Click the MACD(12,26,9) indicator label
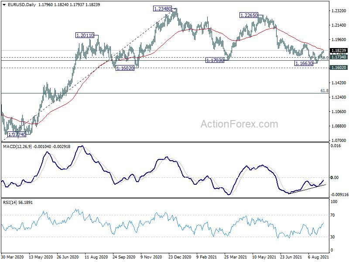Image resolution: width=349 pixels, height=262 pixels. pyautogui.click(x=17, y=147)
